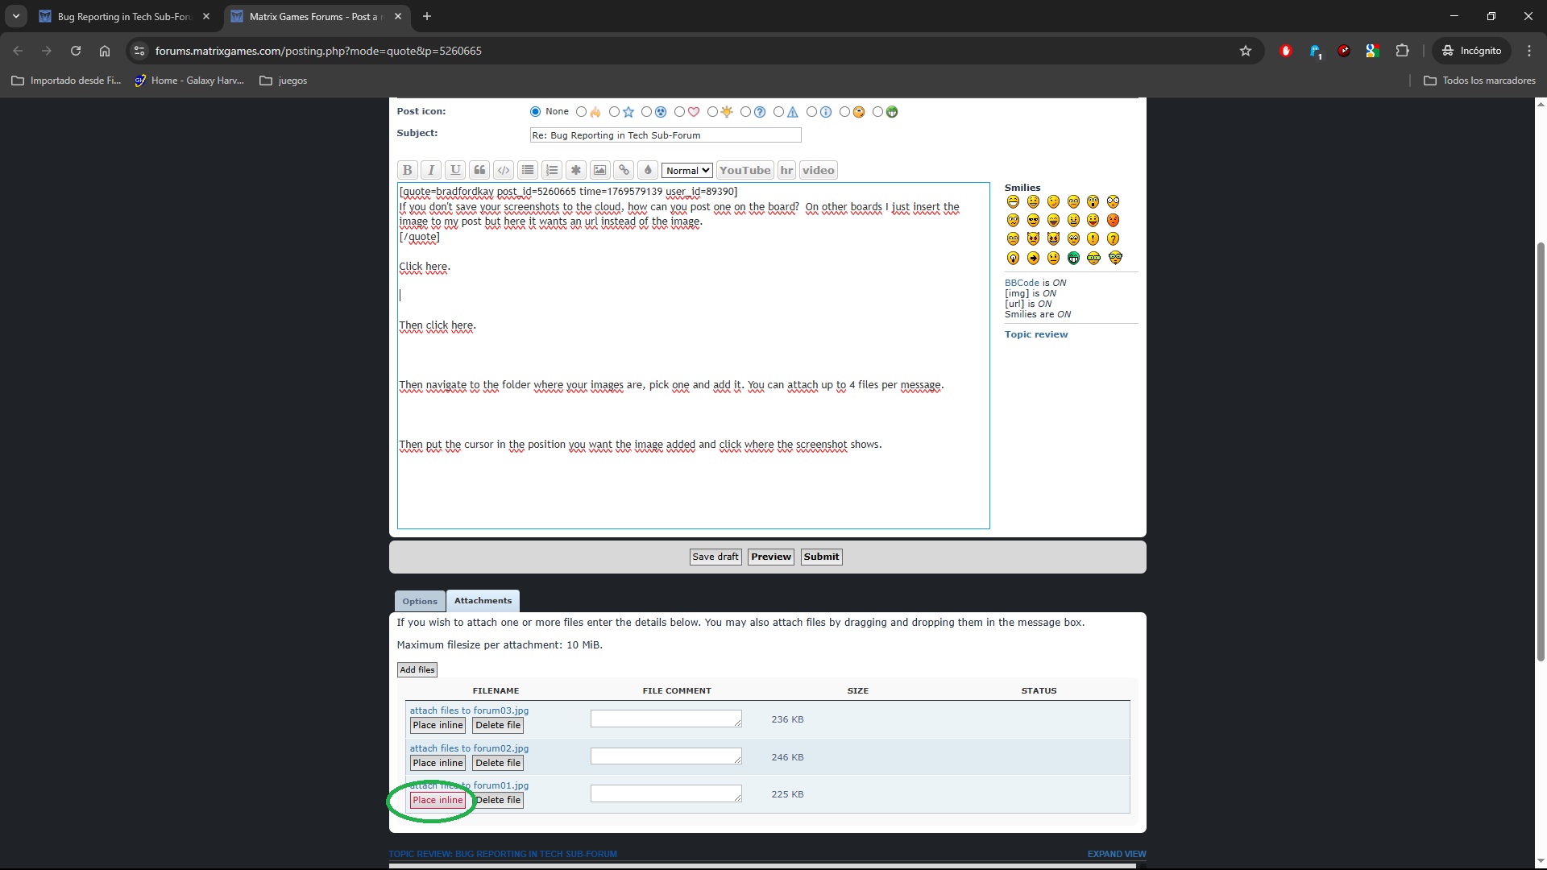Select the flame post icon
1547x870 pixels.
coord(582,112)
